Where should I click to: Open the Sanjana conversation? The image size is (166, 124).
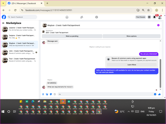tap(20, 37)
